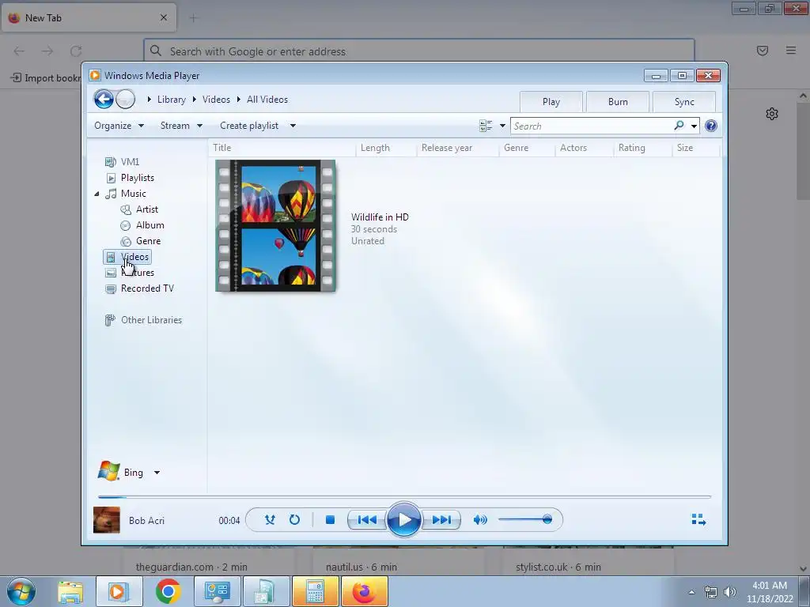This screenshot has width=810, height=607.
Task: Click Create playlist
Action: [x=249, y=126]
